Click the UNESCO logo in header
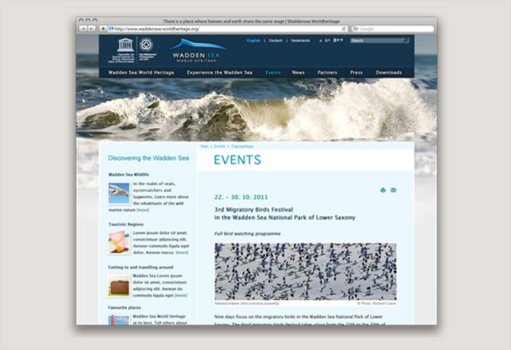 pyautogui.click(x=125, y=45)
